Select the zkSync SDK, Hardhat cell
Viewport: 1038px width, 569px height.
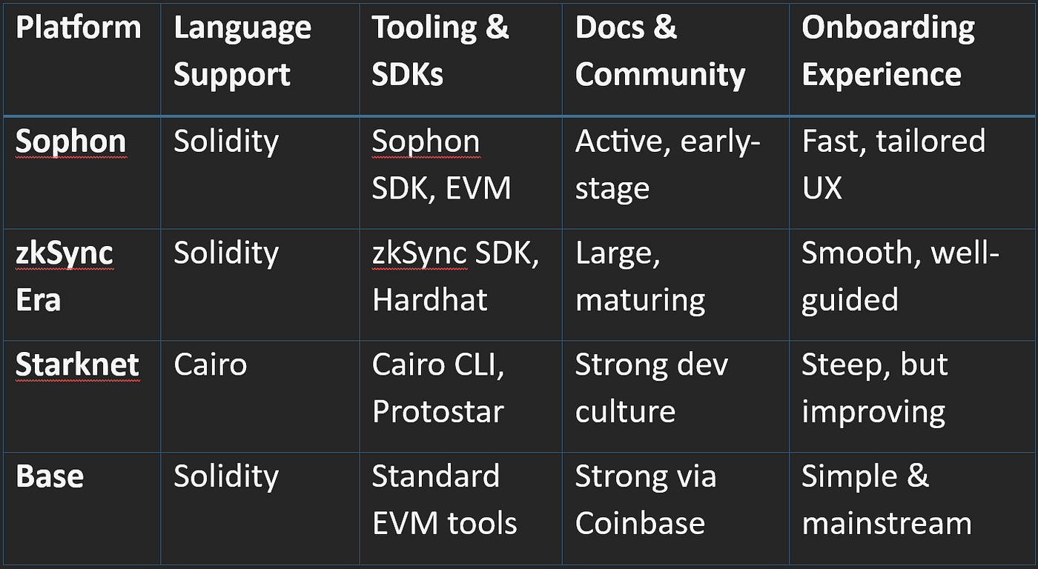pos(460,284)
